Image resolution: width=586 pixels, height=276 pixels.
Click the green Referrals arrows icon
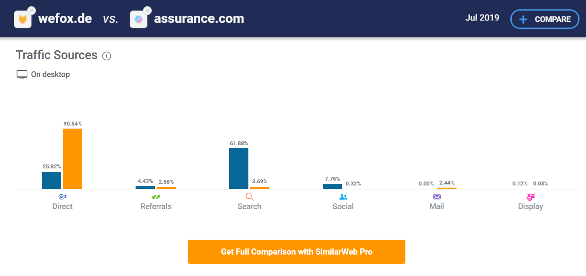tap(156, 197)
